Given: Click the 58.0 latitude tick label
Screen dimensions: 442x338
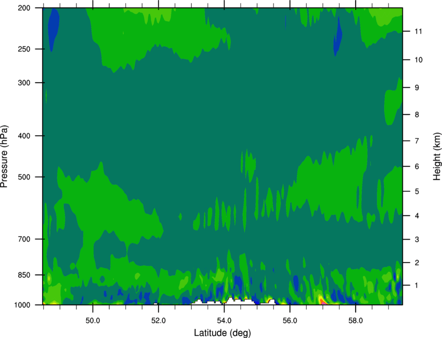Looking at the screenshot, I should click(356, 321).
